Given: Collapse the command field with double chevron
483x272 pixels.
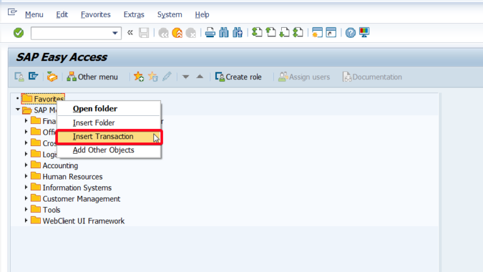Looking at the screenshot, I should coord(130,32).
